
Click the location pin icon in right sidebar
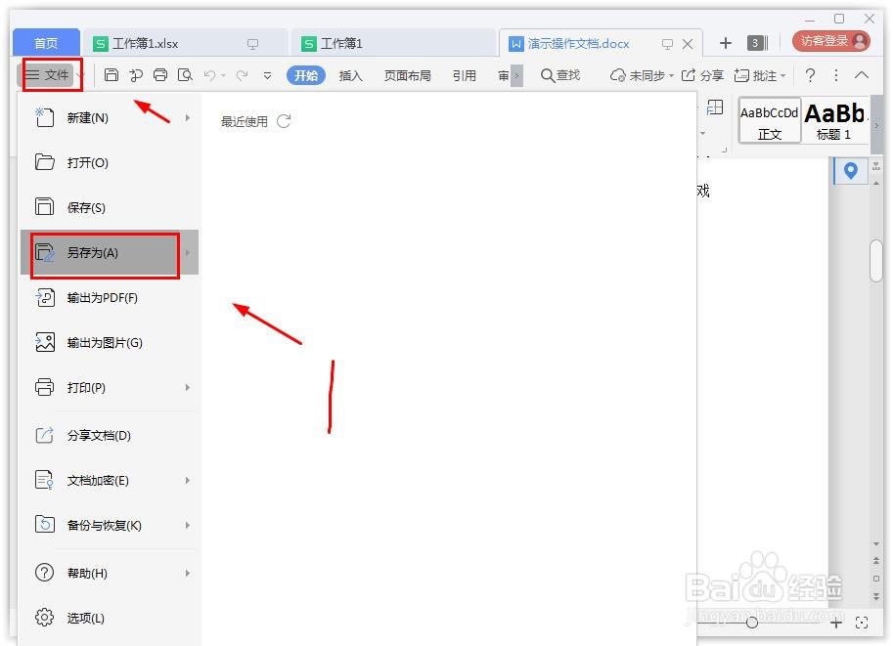click(x=850, y=171)
